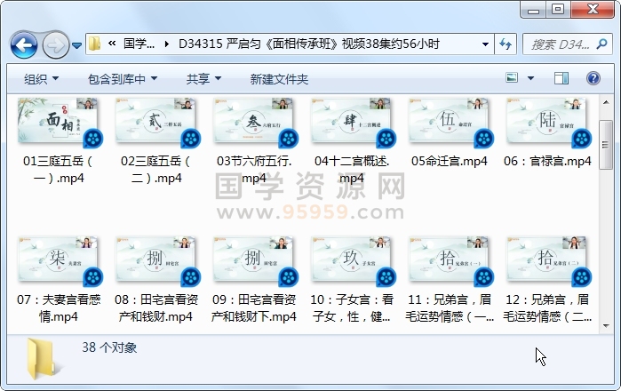The width and height of the screenshot is (621, 391).
Task: Click 新建文件夹 button
Action: click(x=279, y=79)
